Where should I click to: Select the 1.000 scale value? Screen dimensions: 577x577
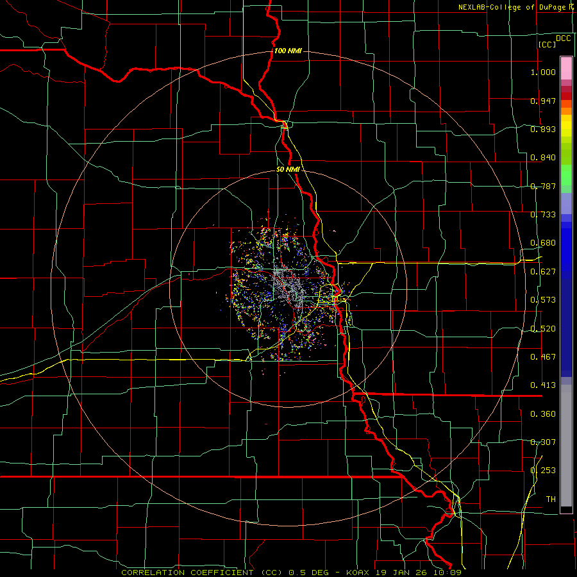(x=543, y=72)
